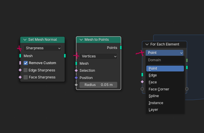Click empty circle input socket on For Each Element

pos(142,89)
